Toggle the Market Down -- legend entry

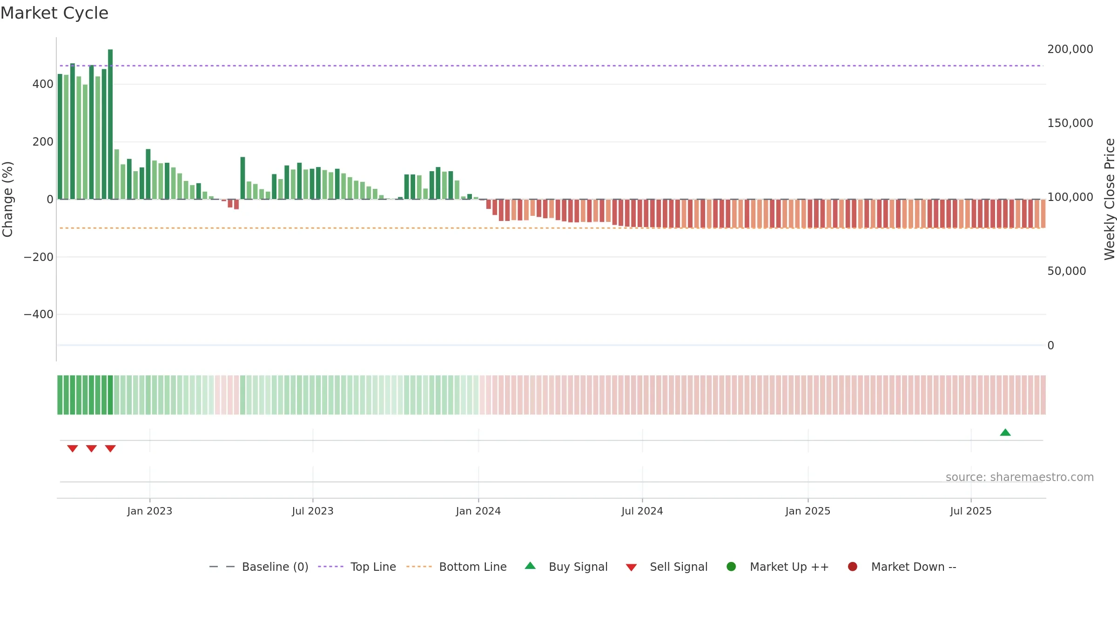click(902, 567)
